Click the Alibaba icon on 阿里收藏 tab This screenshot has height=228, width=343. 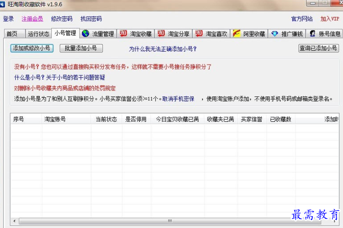point(237,33)
